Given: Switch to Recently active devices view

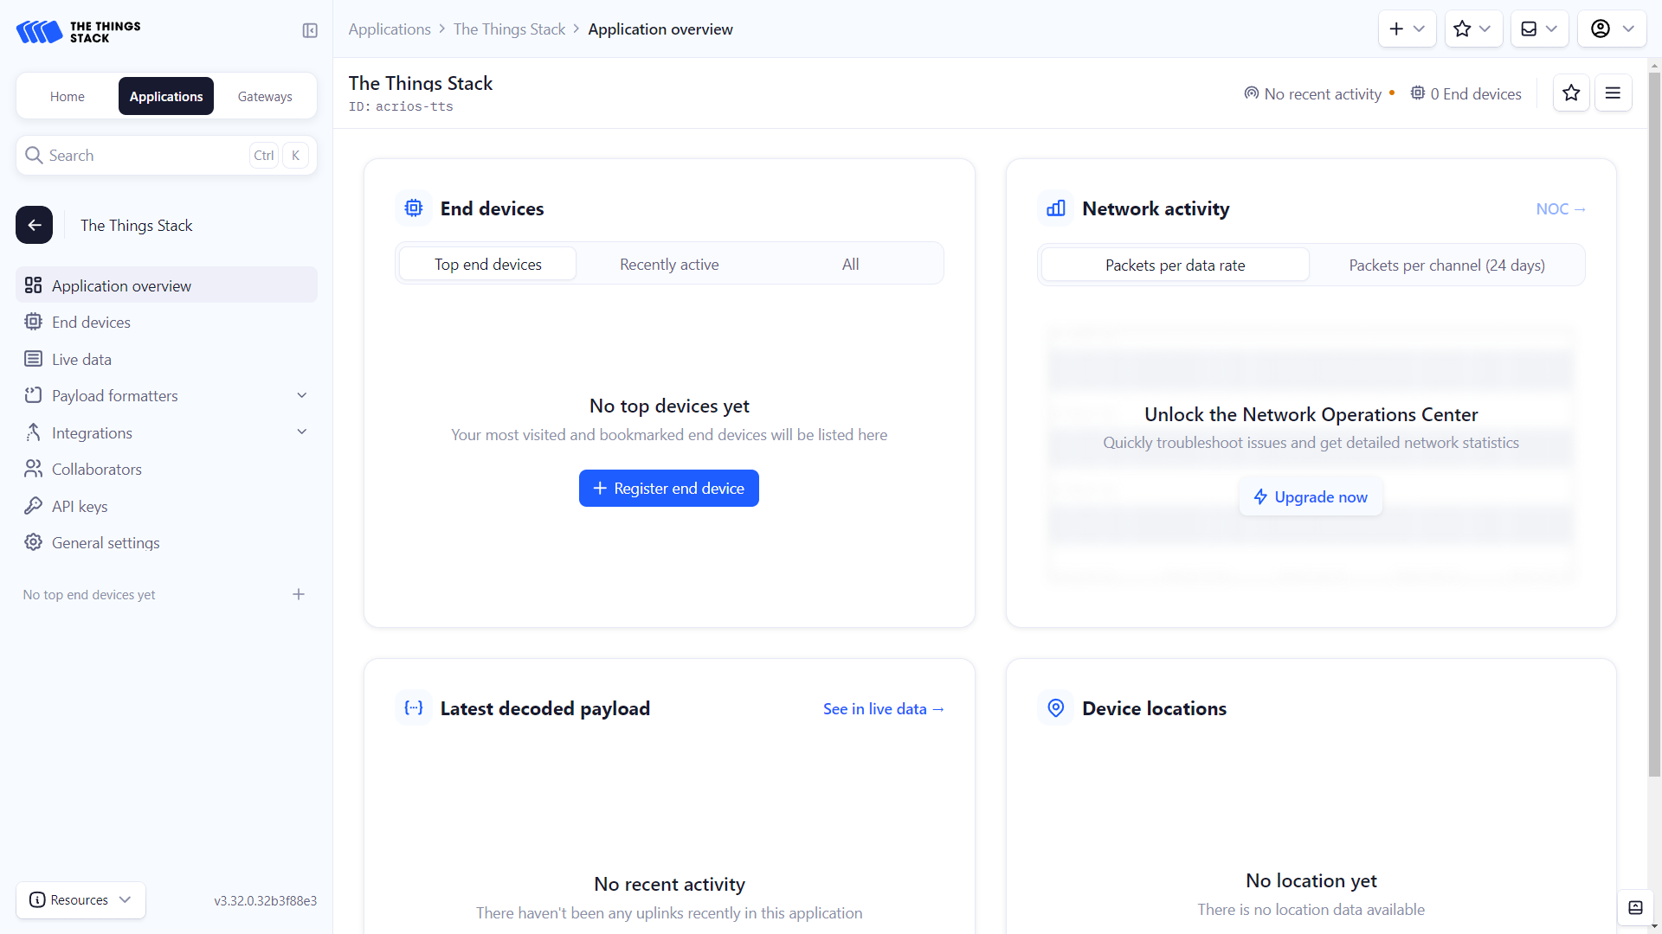Looking at the screenshot, I should point(669,265).
